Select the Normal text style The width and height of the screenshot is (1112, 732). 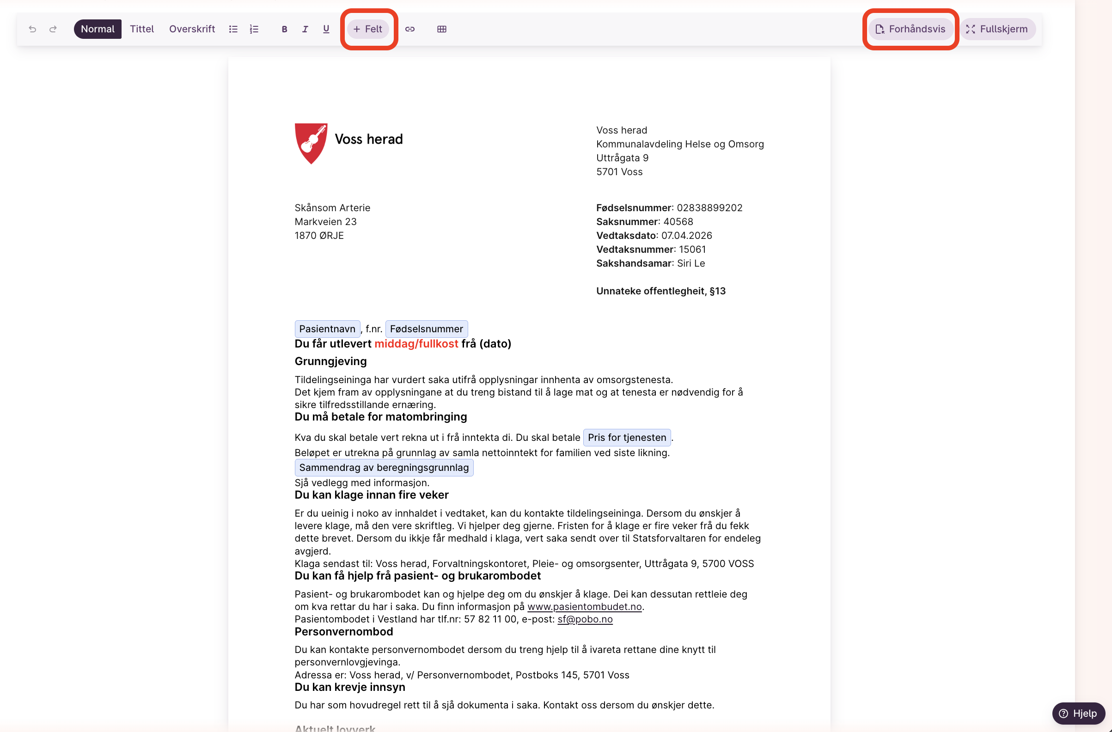click(x=97, y=29)
